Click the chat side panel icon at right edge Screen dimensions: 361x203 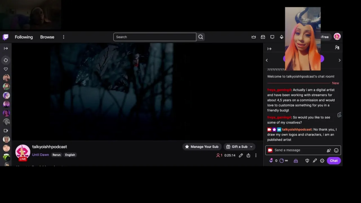339,115
